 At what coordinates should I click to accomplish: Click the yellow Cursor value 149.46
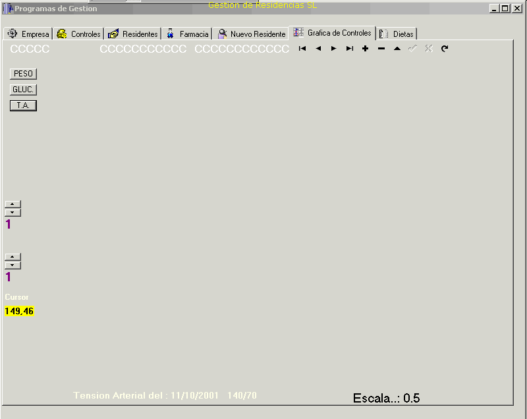pos(19,311)
